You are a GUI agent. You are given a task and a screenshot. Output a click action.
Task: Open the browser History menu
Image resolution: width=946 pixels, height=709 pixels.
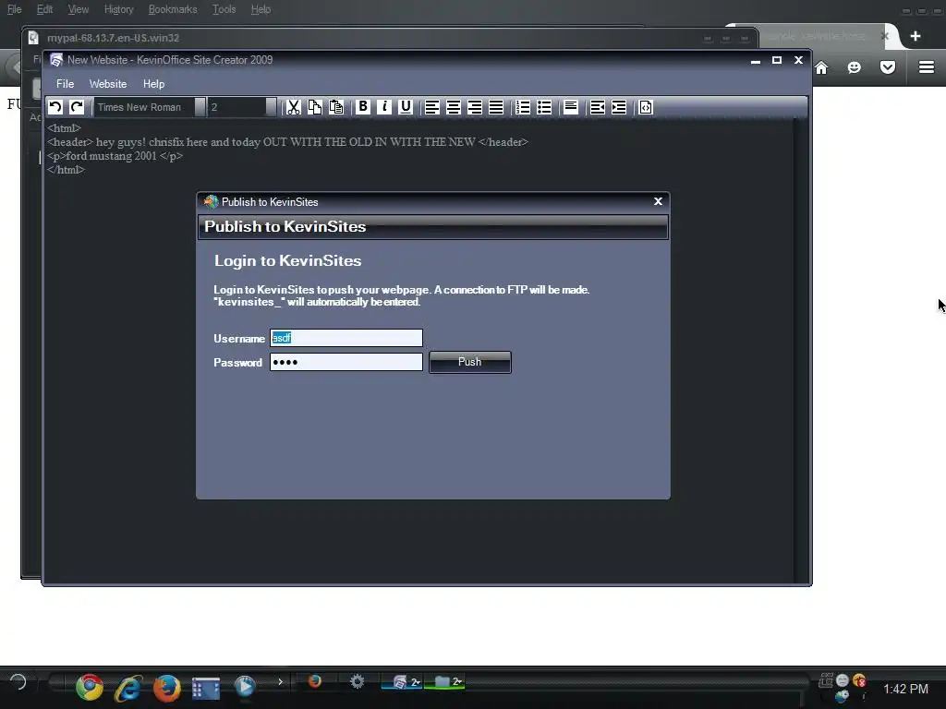(x=119, y=9)
